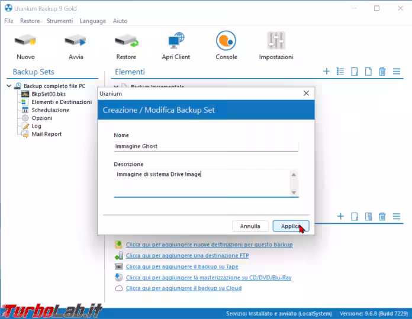Launch Apri Client from the toolbar

176,41
